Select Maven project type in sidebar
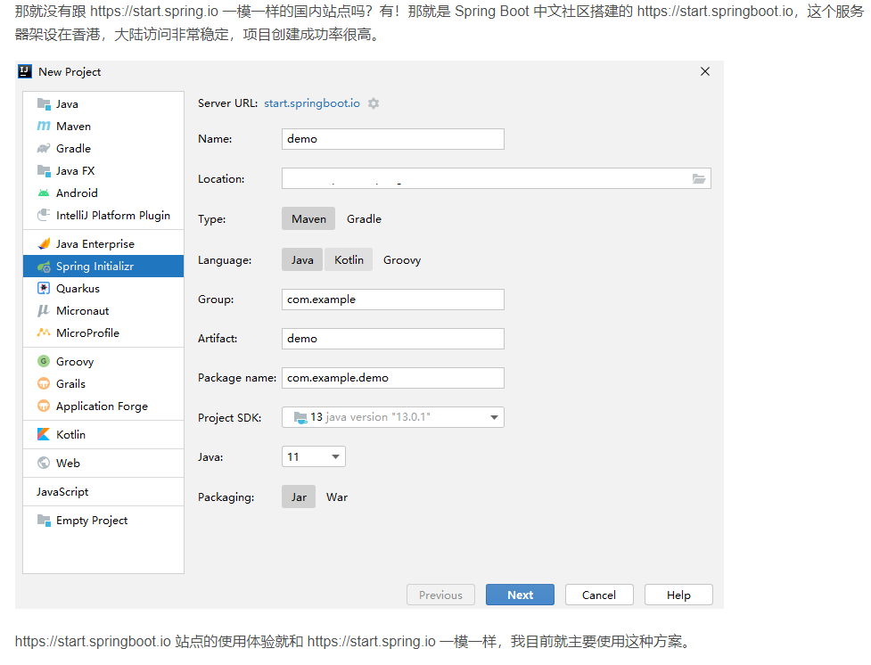This screenshot has width=871, height=665. (x=103, y=126)
